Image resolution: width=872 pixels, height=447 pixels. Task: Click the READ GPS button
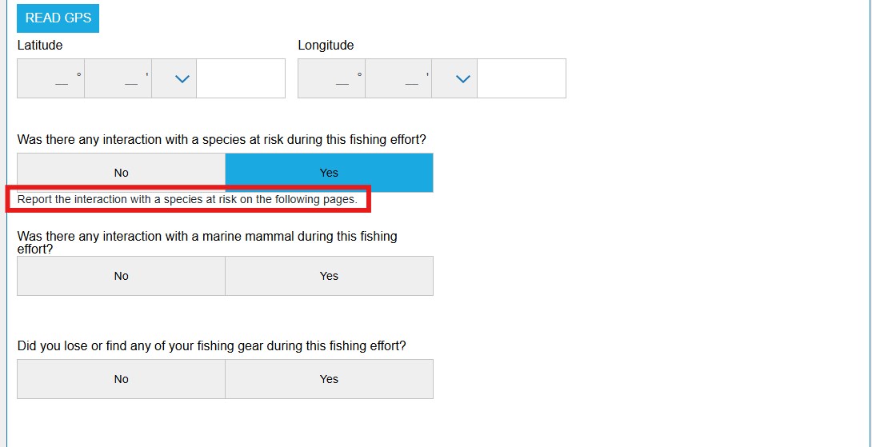(x=58, y=18)
